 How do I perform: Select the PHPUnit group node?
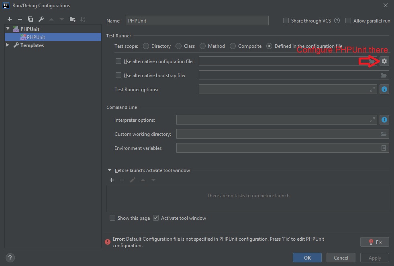[x=30, y=29]
